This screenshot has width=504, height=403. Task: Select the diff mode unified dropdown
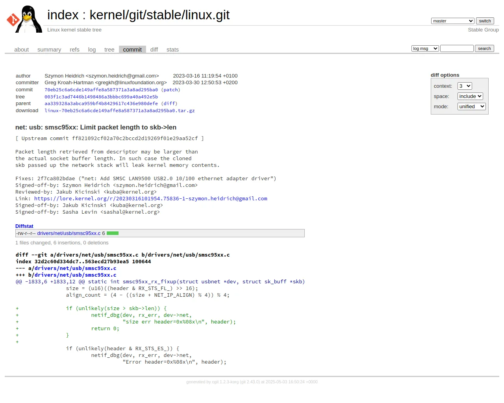click(471, 107)
